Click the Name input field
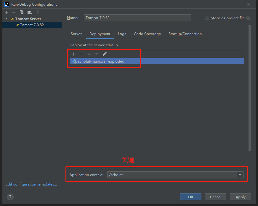 (137, 18)
